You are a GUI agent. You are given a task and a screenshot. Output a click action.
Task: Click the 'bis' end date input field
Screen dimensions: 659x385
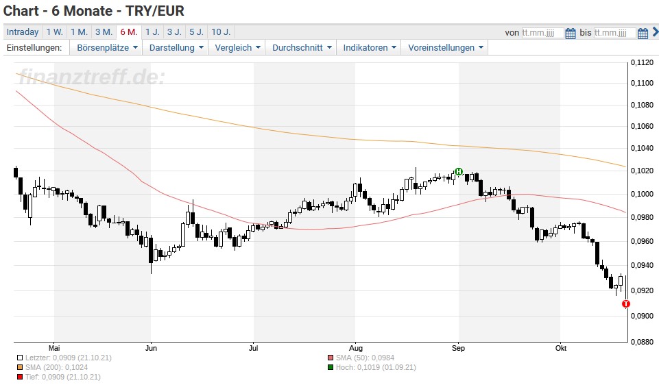tap(614, 33)
